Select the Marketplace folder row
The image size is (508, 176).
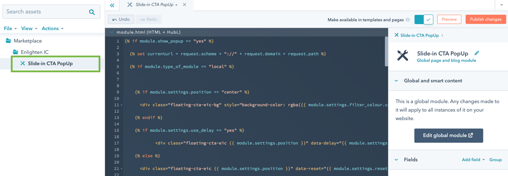[28, 41]
